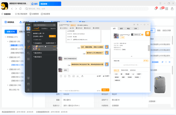Image resolution: width=176 pixels, height=115 pixels.
Task: Select the 历史联系人 tab in chat list
Action: 45,29
